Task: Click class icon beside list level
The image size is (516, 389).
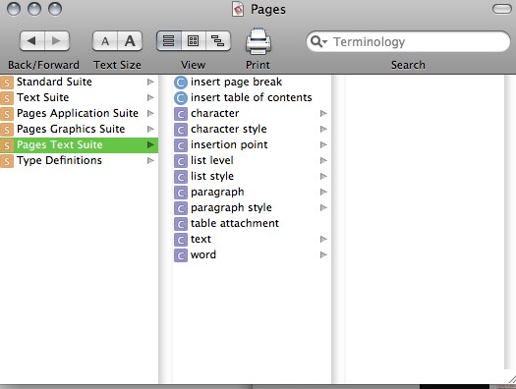Action: point(181,161)
